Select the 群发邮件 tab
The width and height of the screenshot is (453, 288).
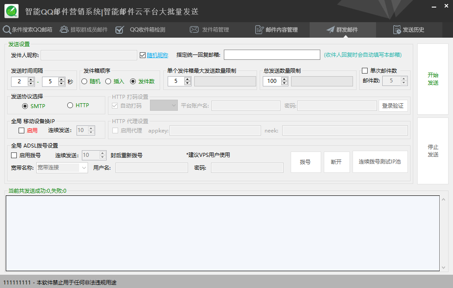click(343, 30)
